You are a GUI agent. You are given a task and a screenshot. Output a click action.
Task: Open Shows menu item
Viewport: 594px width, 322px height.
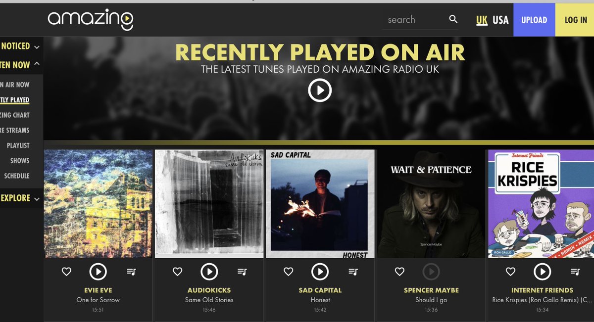pos(20,161)
